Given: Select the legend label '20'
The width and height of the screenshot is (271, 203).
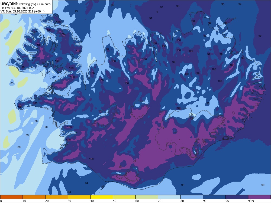Looking at the screenshot, I should pos(47,201).
